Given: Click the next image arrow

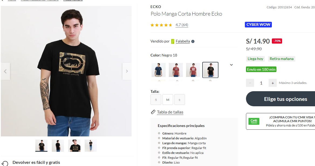Looking at the screenshot, I should pos(127,71).
